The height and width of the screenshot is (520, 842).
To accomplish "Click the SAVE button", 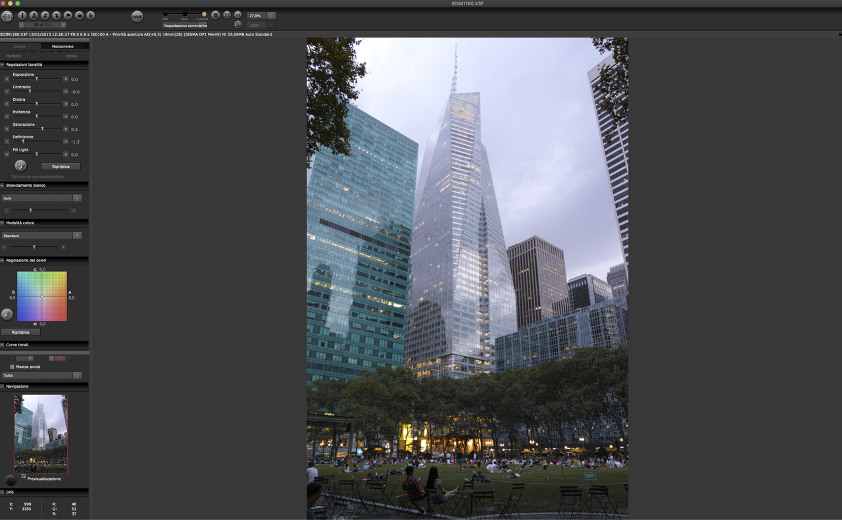I will tap(137, 16).
